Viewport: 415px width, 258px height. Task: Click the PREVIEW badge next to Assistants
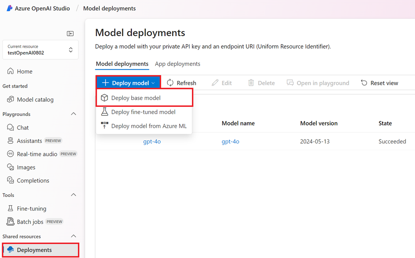[53, 140]
